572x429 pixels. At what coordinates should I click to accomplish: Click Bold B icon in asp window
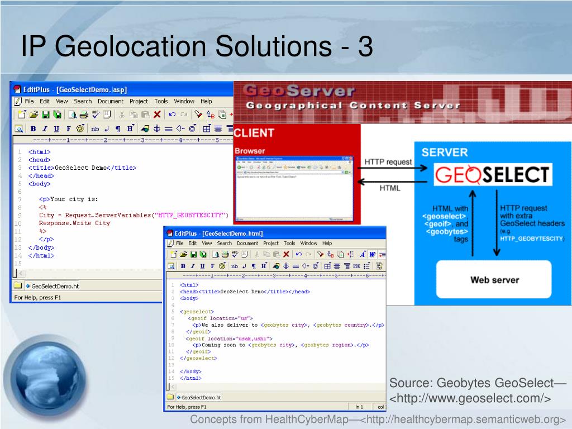33,129
